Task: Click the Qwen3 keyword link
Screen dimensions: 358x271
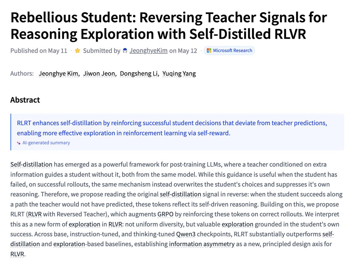Action: 186,234
